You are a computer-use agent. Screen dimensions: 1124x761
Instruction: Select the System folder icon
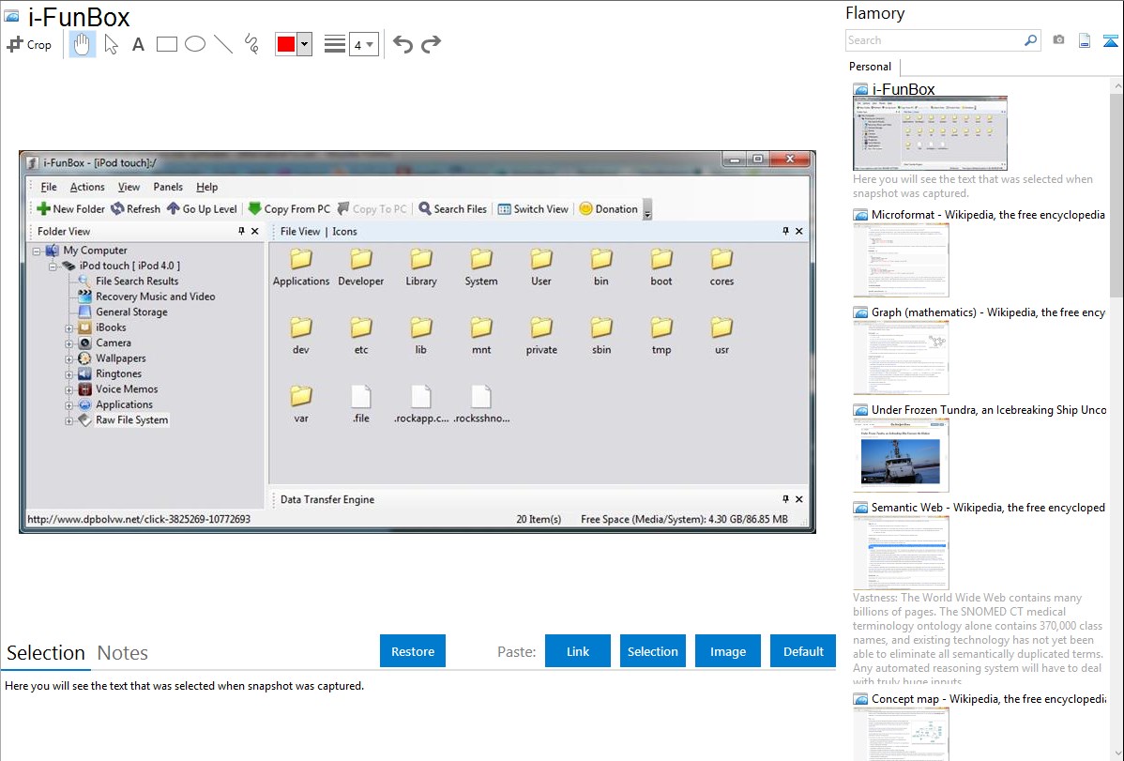click(x=481, y=267)
